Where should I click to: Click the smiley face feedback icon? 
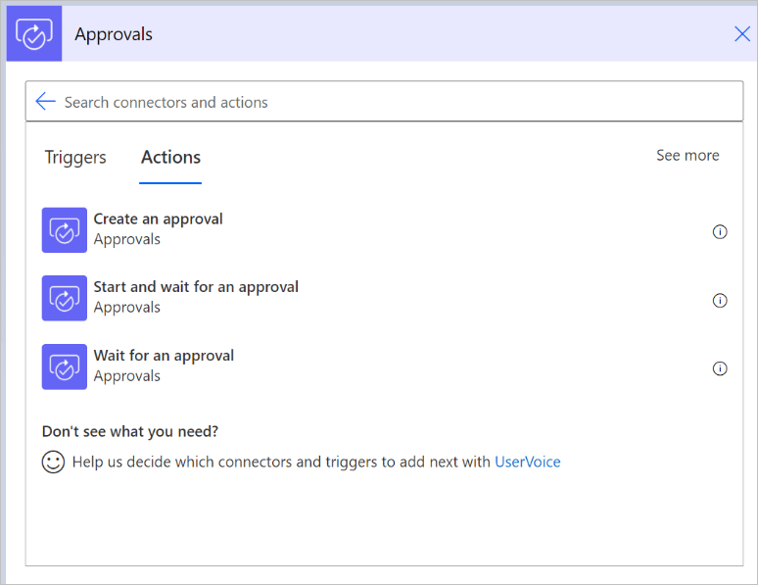[x=53, y=463]
